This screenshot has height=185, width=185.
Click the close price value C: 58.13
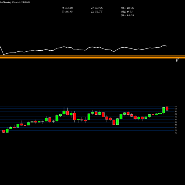[67, 12]
